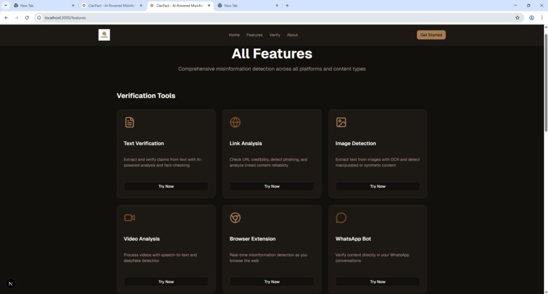Screen dimensions: 548x294
Task: Click the 'Link Analysis' card title
Action: [245, 144]
